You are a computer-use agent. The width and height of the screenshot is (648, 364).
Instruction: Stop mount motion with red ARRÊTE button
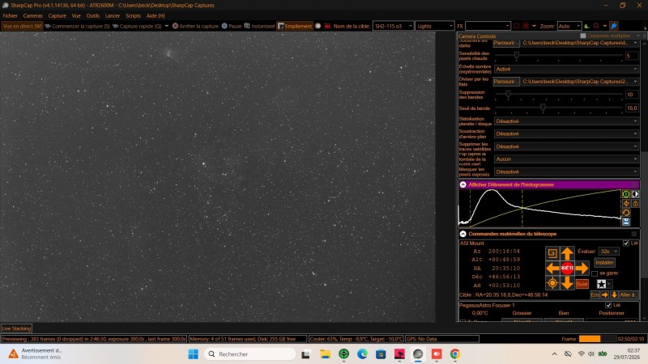(x=567, y=269)
